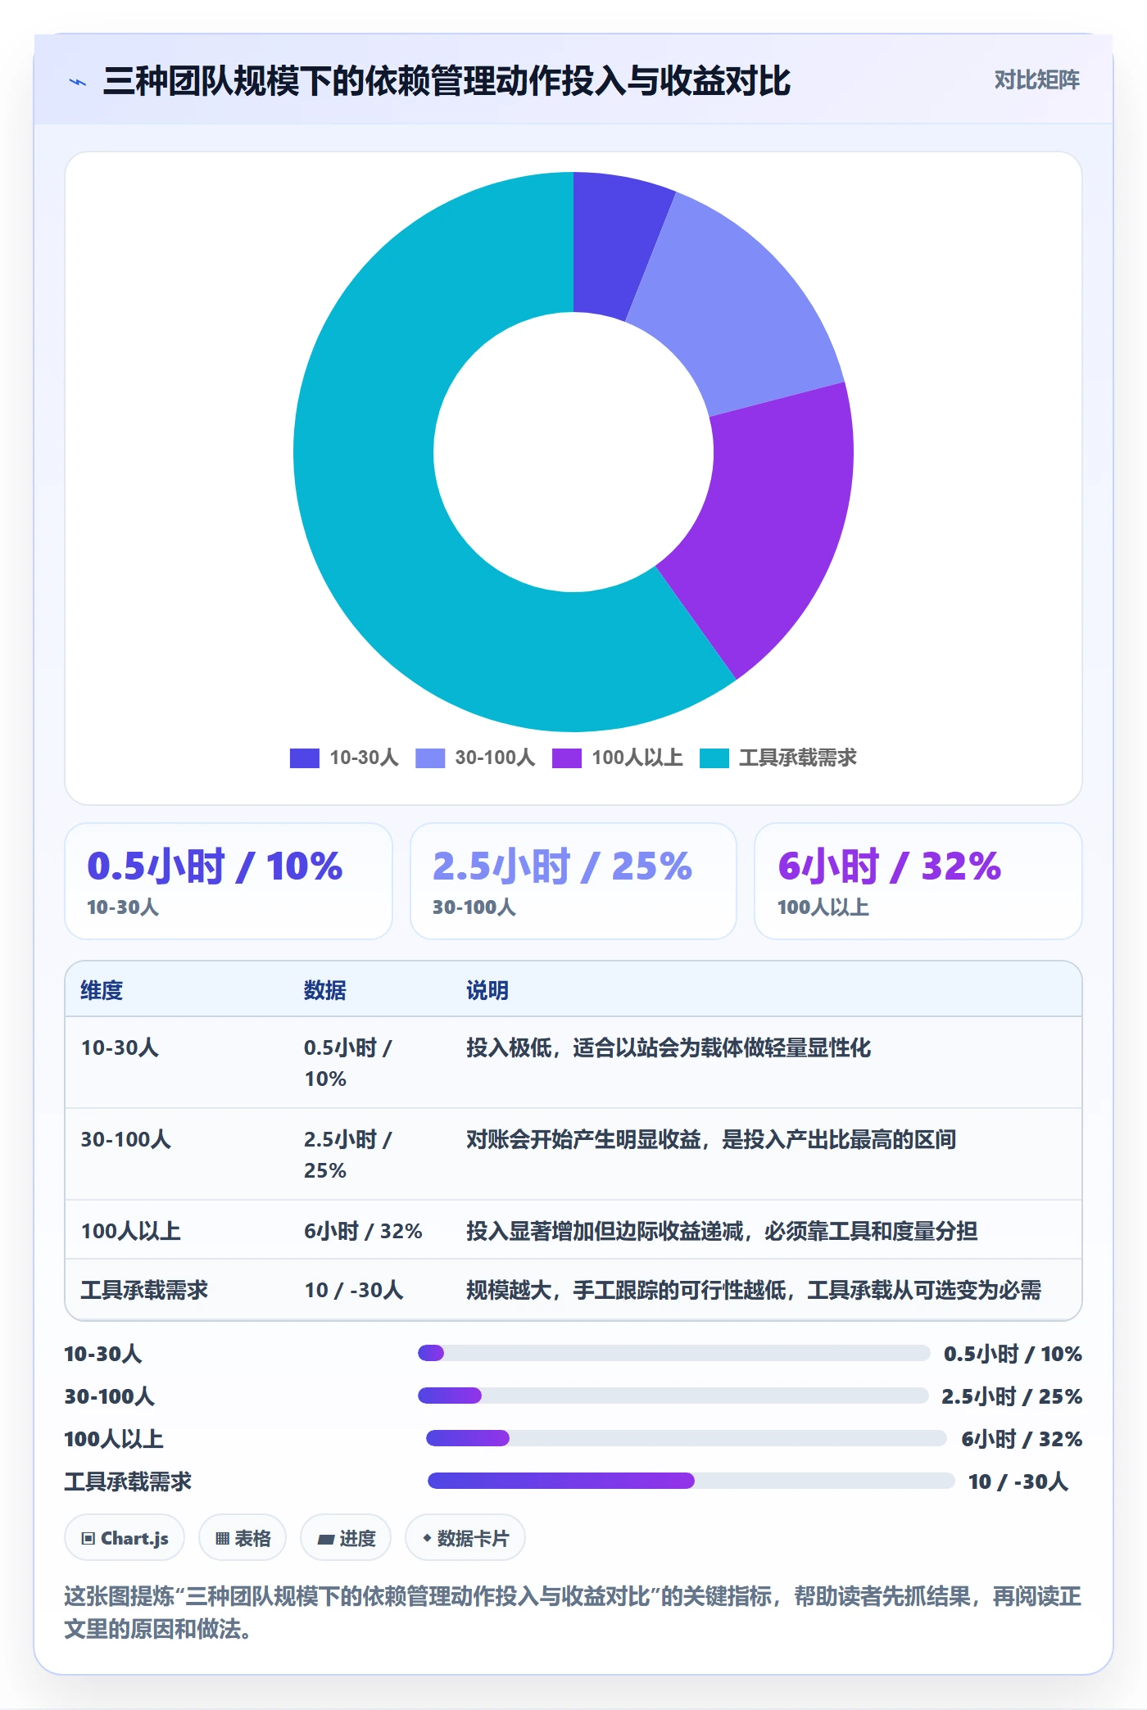Viewport: 1147px width, 1710px height.
Task: Click the 数据卡片 tag chip
Action: [465, 1538]
